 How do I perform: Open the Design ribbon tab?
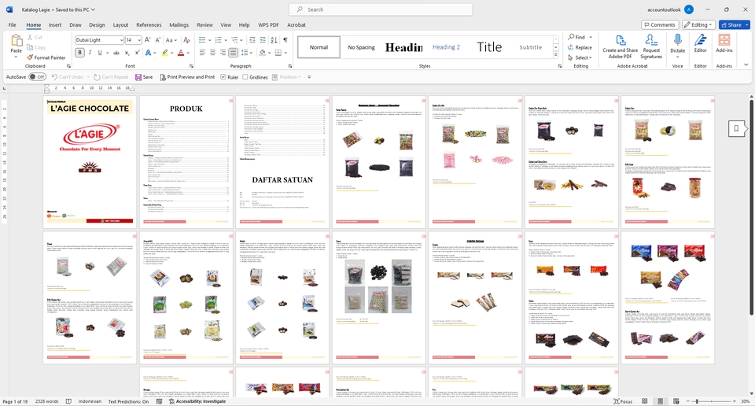point(97,24)
